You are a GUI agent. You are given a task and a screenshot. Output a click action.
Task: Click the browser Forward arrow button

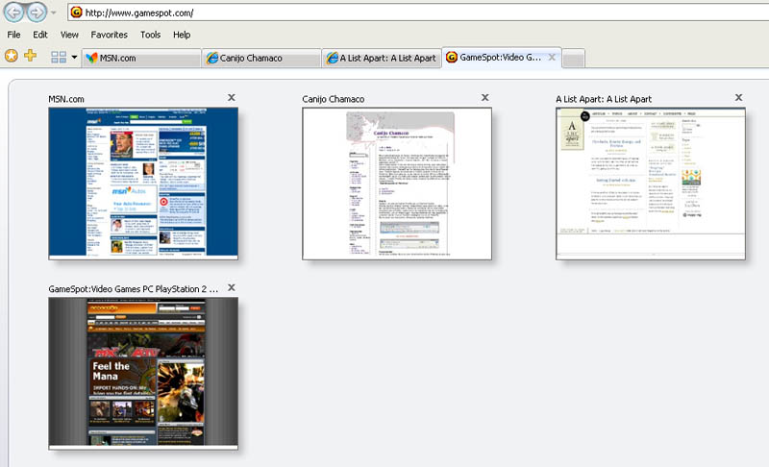click(x=37, y=12)
